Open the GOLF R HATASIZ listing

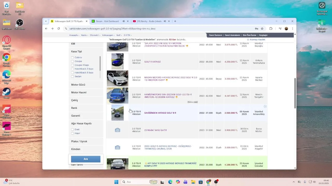(x=153, y=62)
